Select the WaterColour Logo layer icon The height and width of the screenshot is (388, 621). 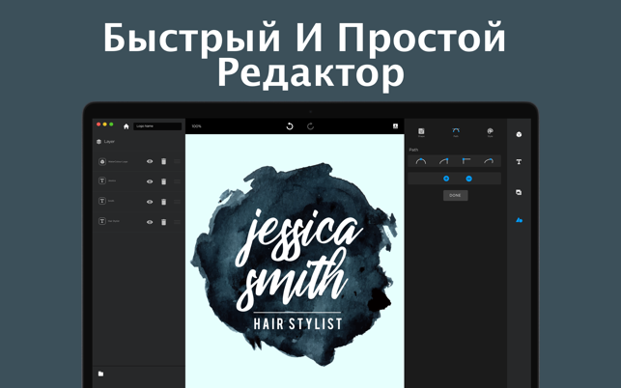pyautogui.click(x=102, y=161)
